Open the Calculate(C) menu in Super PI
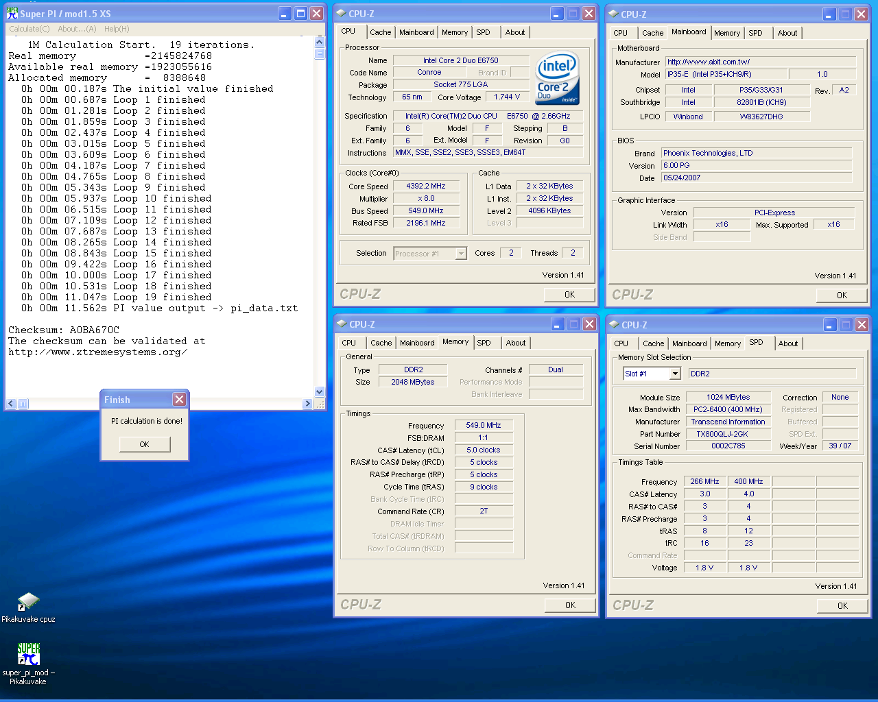 click(29, 29)
